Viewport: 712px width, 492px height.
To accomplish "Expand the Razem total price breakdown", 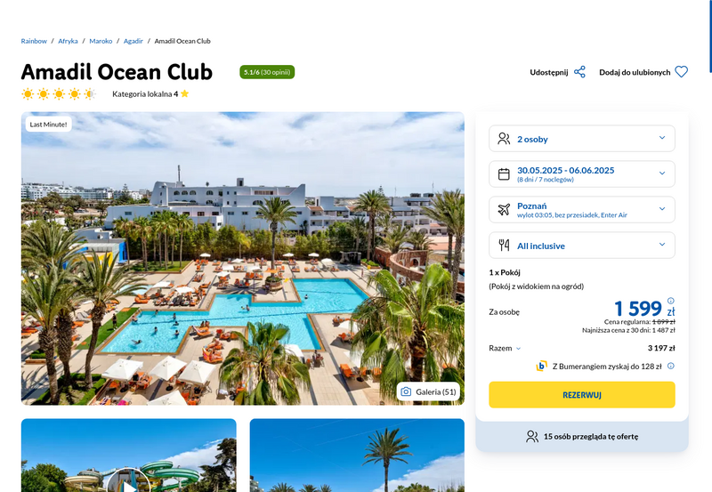I will 505,348.
